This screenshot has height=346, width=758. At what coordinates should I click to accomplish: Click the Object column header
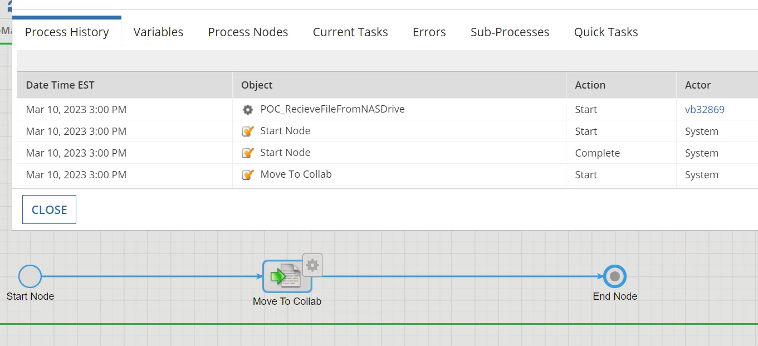257,85
